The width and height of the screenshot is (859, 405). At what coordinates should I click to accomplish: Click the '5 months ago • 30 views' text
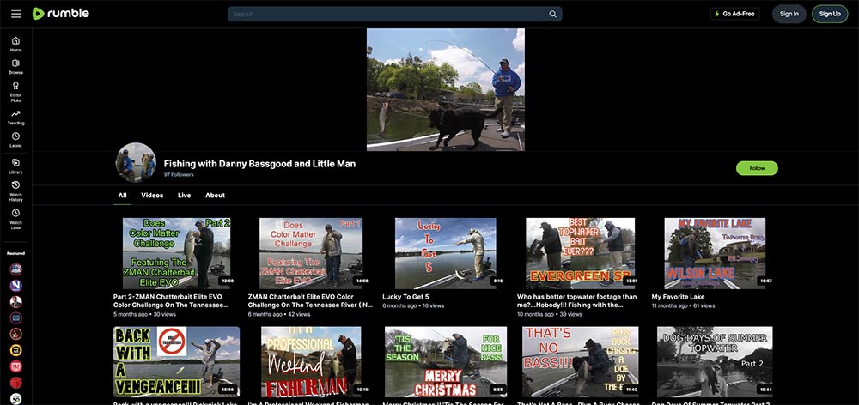(x=144, y=315)
